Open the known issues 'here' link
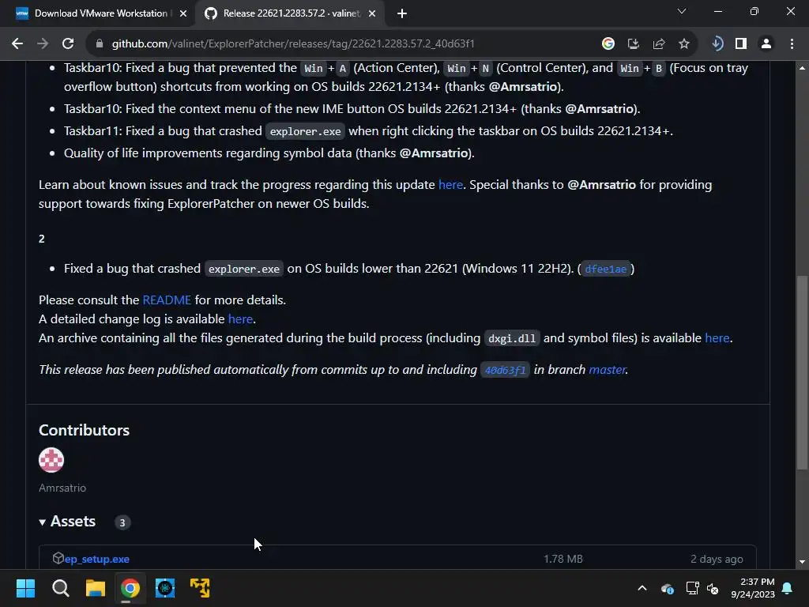809x607 pixels. 450,185
